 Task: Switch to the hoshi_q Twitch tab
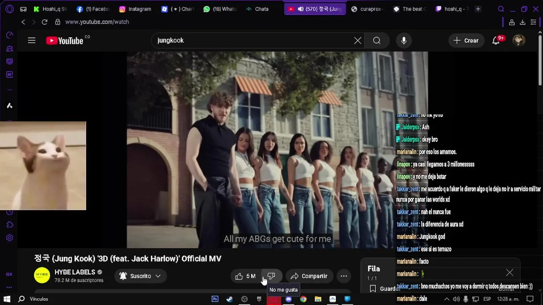pyautogui.click(x=452, y=9)
